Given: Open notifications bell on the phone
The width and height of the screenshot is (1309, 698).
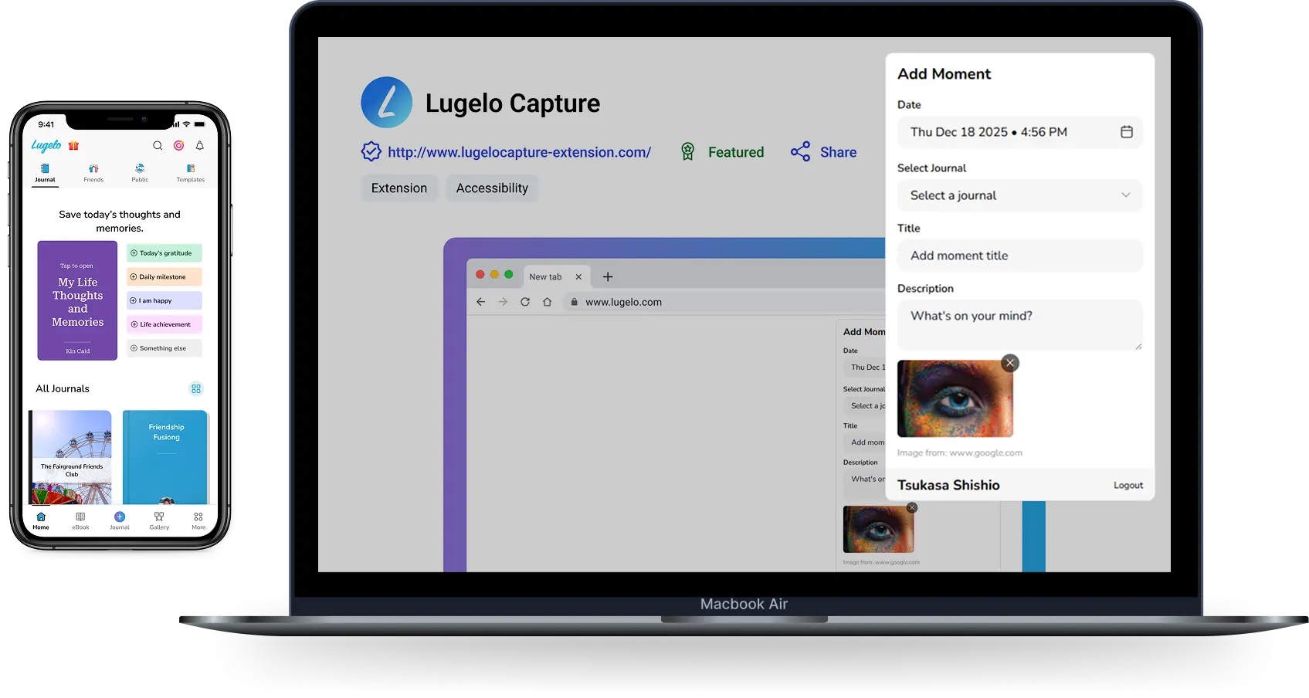Looking at the screenshot, I should [x=199, y=146].
